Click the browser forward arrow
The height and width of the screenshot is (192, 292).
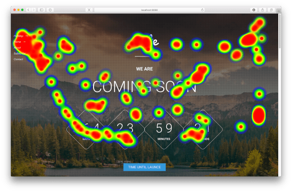(33, 9)
